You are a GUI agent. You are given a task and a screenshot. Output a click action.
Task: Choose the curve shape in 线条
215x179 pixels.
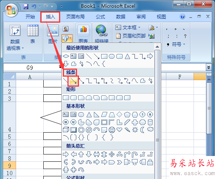135,81
